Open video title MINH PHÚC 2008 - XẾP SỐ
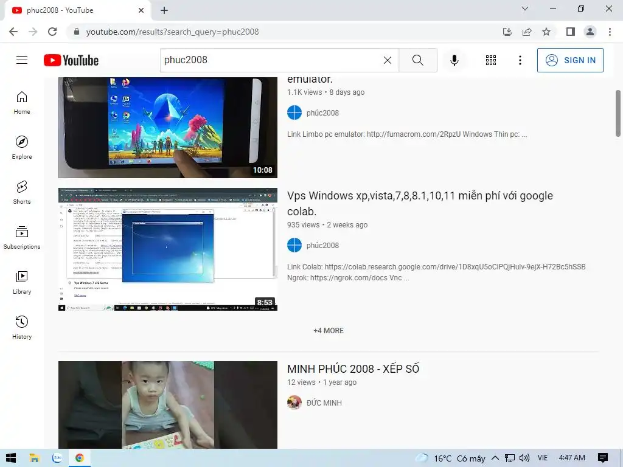 [x=353, y=368]
